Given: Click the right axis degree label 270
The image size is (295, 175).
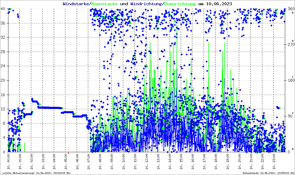Looking at the screenshot, I should (x=291, y=44).
